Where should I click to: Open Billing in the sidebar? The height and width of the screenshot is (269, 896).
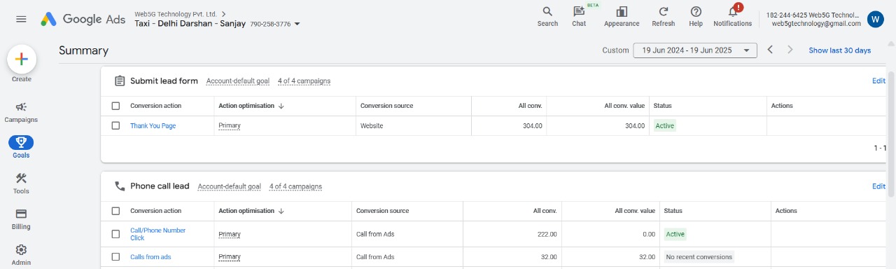21,219
